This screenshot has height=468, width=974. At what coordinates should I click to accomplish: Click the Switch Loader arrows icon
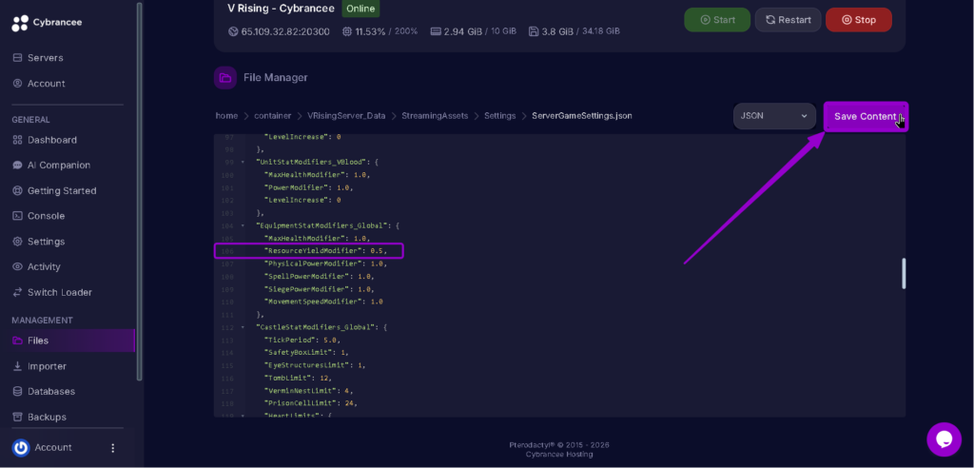pyautogui.click(x=17, y=292)
